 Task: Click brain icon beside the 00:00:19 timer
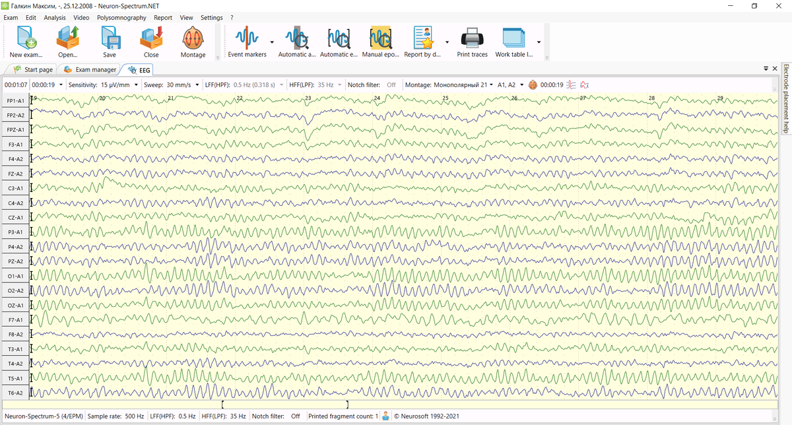tap(532, 85)
